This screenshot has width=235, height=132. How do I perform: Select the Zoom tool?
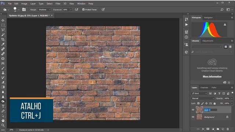[x=3, y=125]
